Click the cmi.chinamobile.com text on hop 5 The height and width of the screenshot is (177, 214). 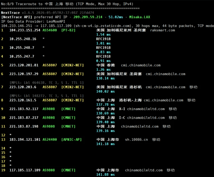(141, 65)
